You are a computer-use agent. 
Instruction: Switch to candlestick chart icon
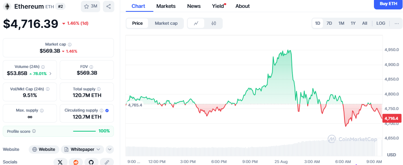pyautogui.click(x=214, y=24)
